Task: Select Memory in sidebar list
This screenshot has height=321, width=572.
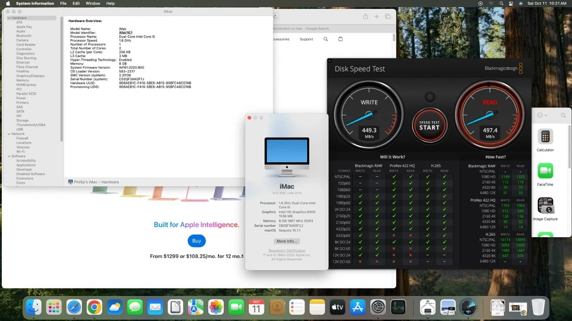Action: click(x=23, y=80)
